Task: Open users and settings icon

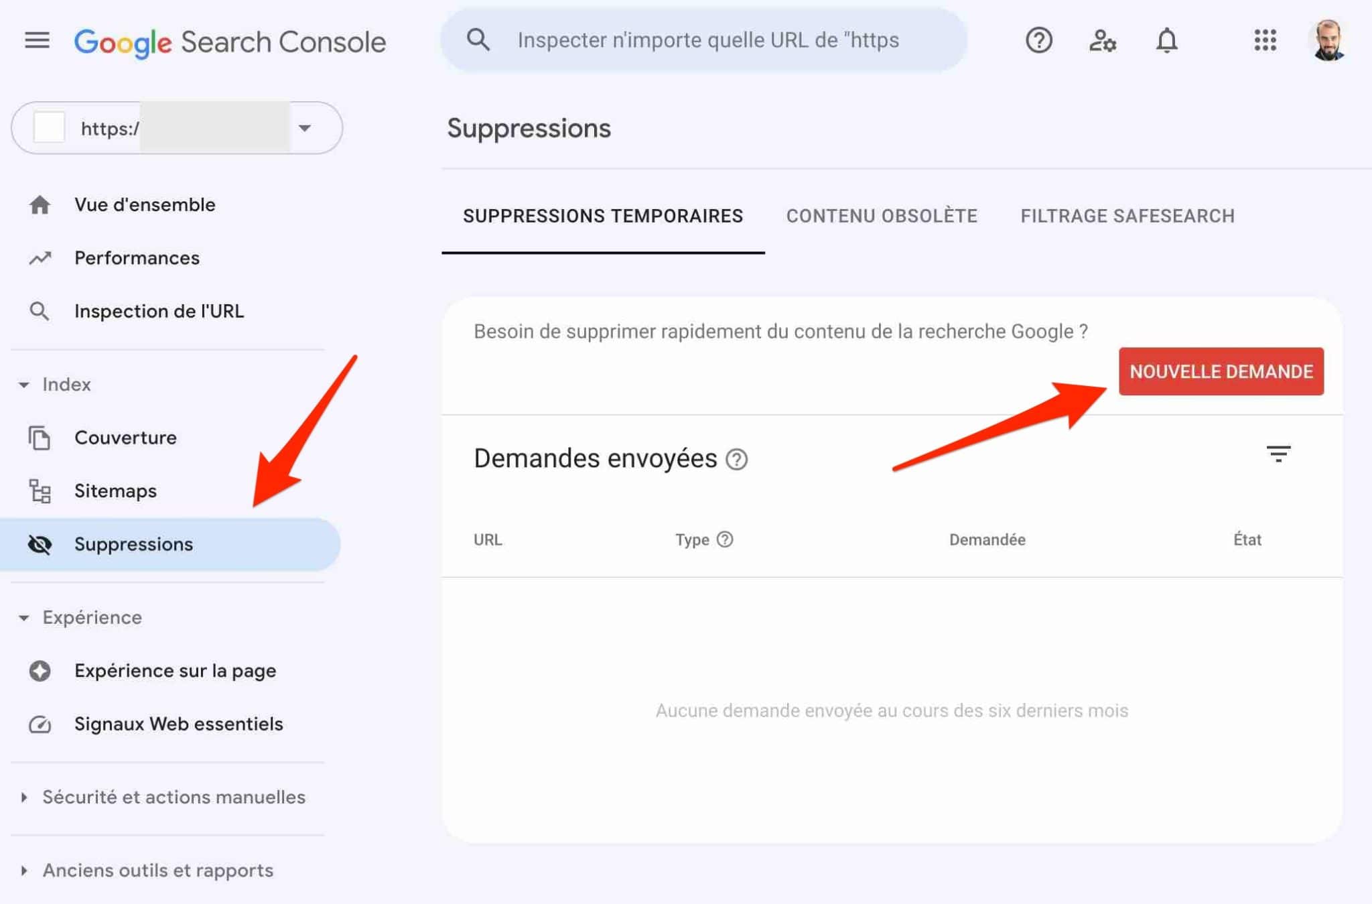Action: click(1102, 41)
